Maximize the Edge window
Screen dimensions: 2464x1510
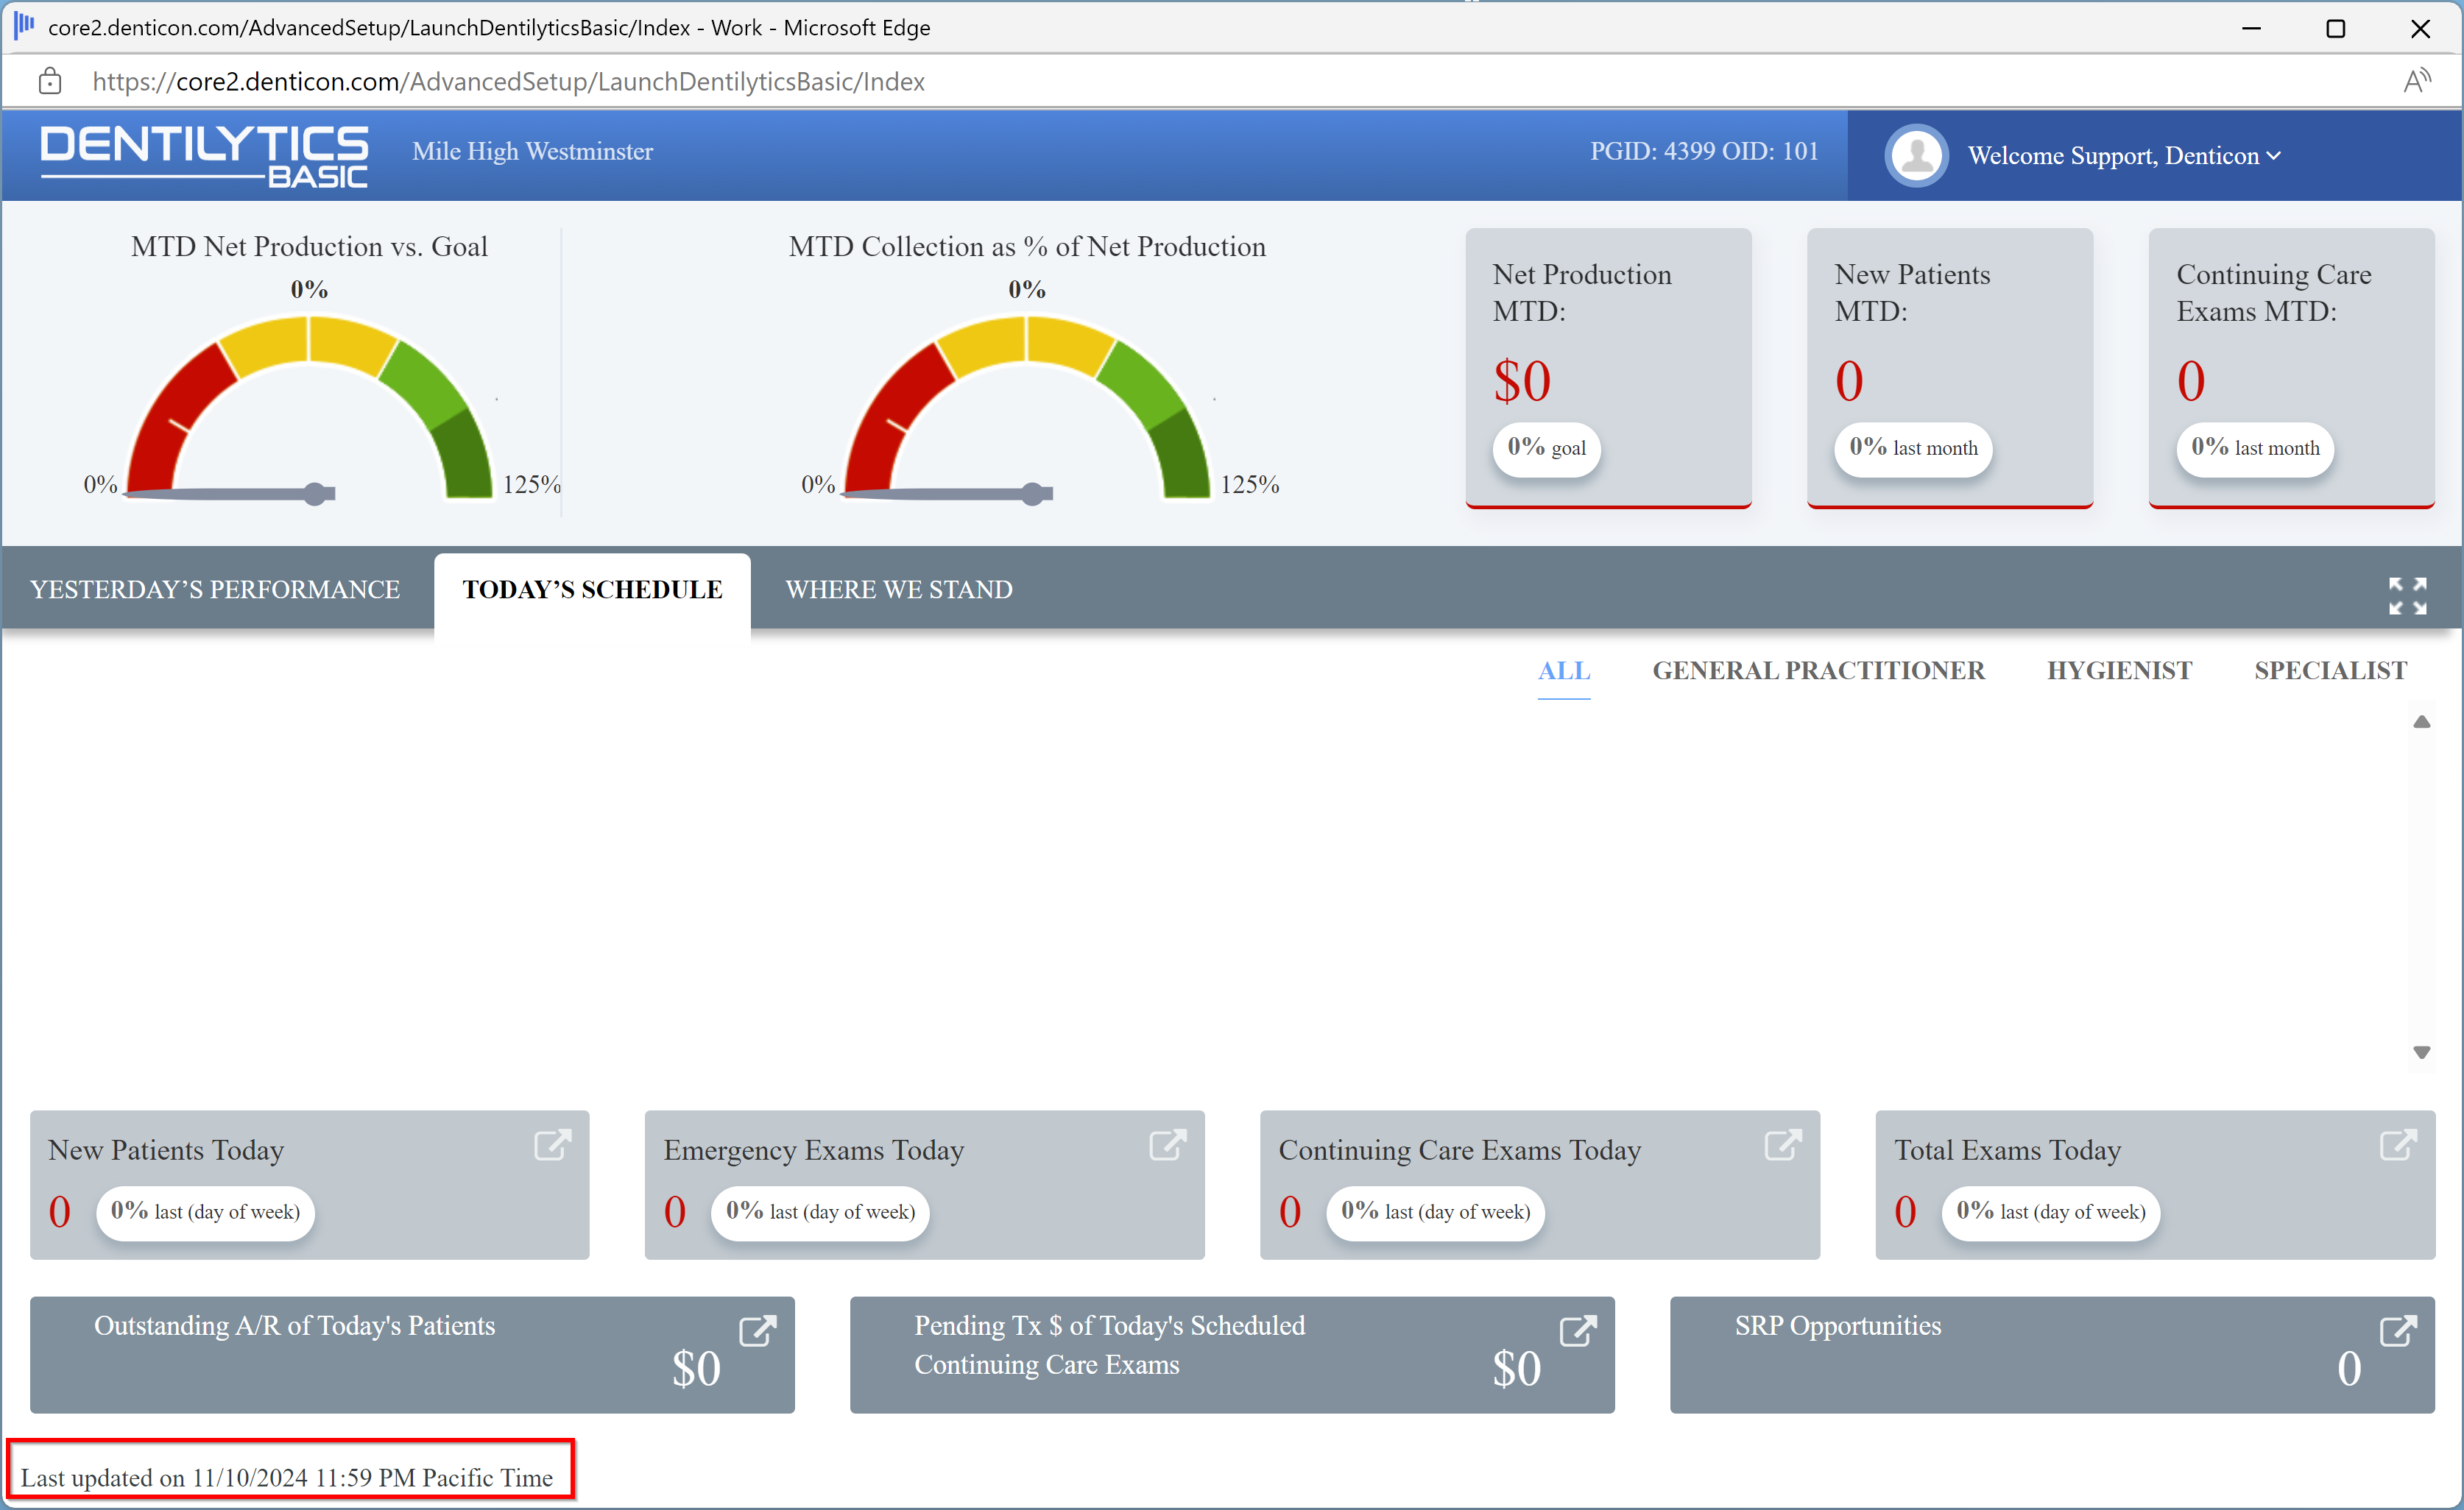pyautogui.click(x=2336, y=28)
